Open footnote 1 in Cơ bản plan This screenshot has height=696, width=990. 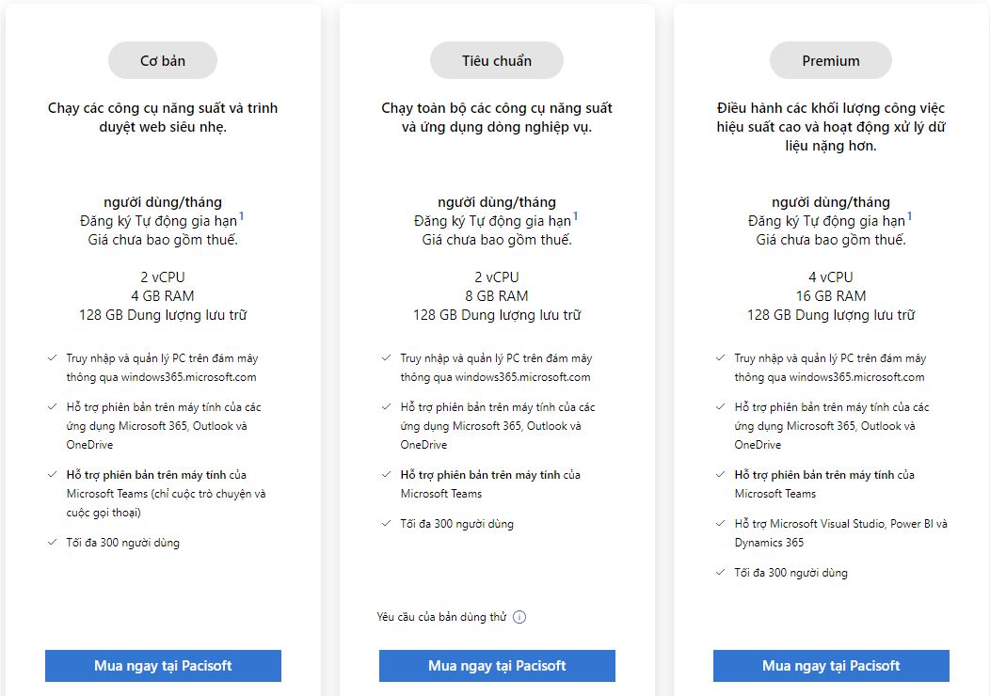coord(241,216)
